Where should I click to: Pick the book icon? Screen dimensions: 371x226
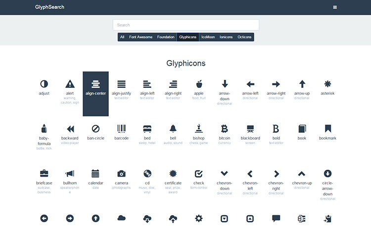point(302,129)
